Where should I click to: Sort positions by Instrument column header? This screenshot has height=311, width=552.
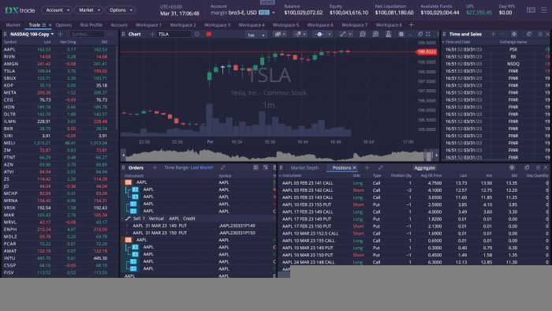coord(292,175)
